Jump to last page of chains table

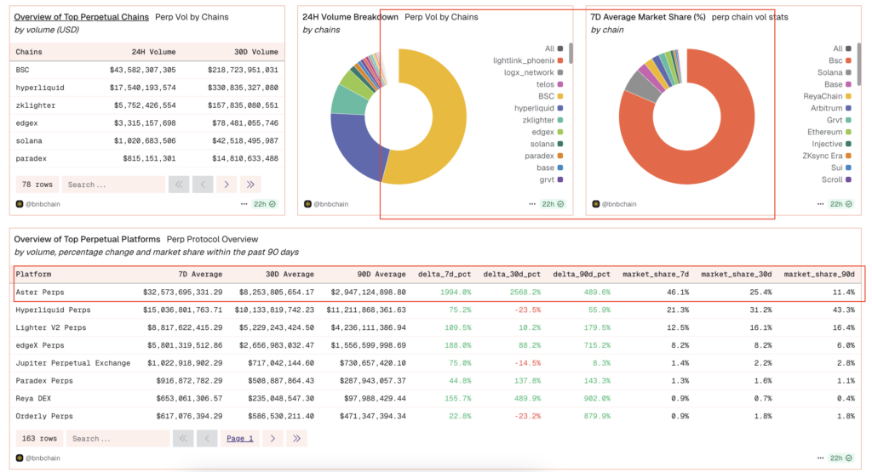(250, 185)
